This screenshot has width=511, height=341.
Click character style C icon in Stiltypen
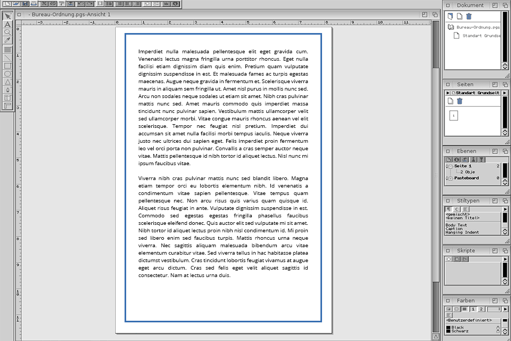click(457, 209)
